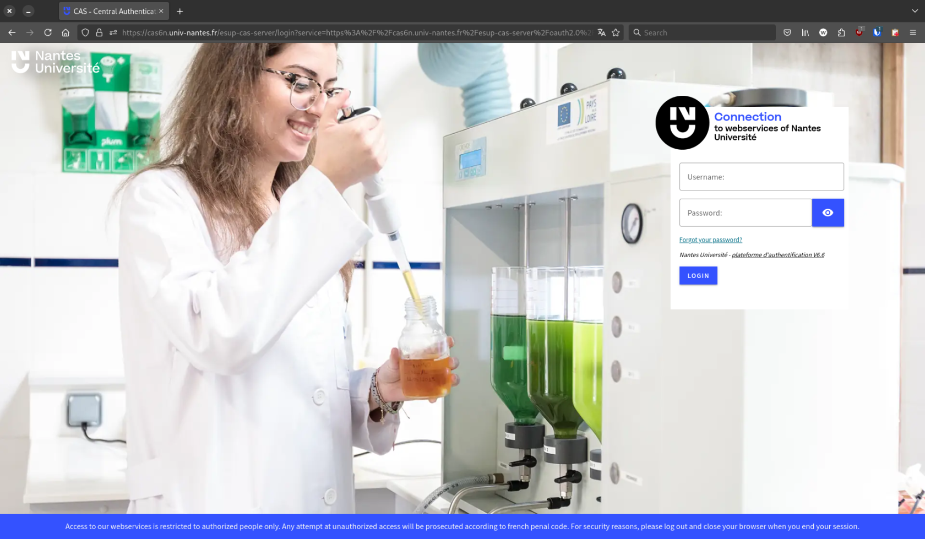Select the CAS - Central Authentication tab
This screenshot has width=925, height=539.
click(x=113, y=11)
